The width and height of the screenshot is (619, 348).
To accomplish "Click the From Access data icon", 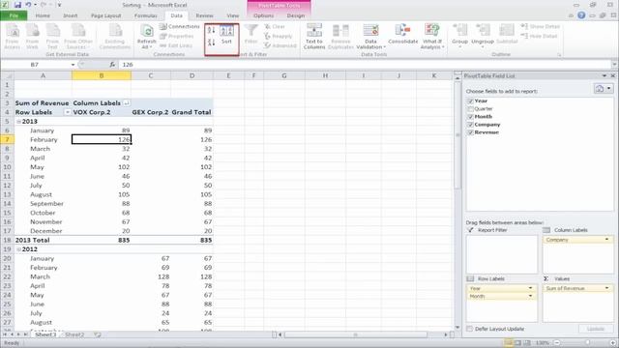I will coord(13,37).
